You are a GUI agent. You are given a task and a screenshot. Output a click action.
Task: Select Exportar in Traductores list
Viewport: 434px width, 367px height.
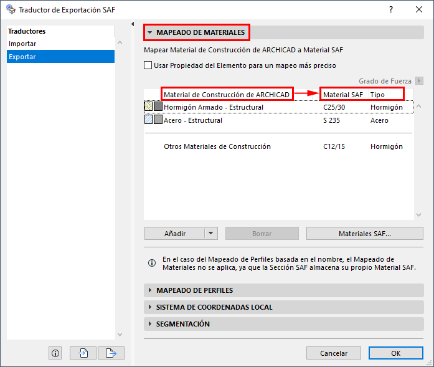(x=60, y=57)
